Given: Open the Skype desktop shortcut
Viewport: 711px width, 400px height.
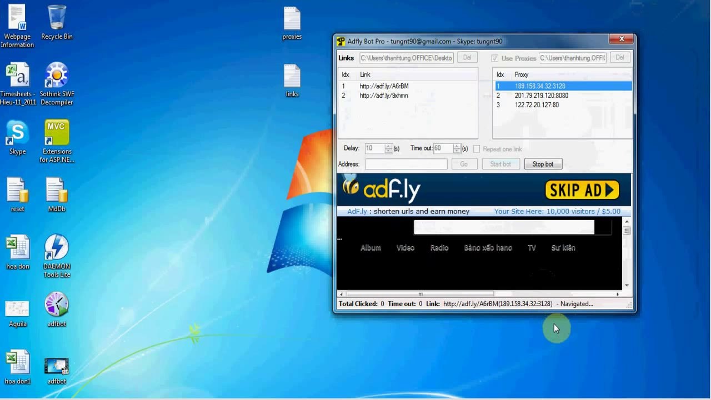Looking at the screenshot, I should pos(17,138).
